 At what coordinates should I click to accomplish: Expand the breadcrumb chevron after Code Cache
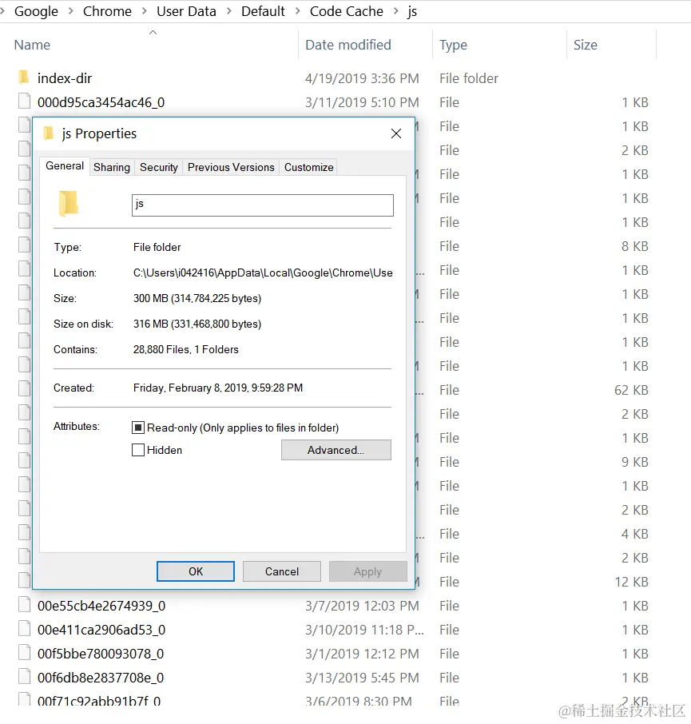tap(398, 11)
